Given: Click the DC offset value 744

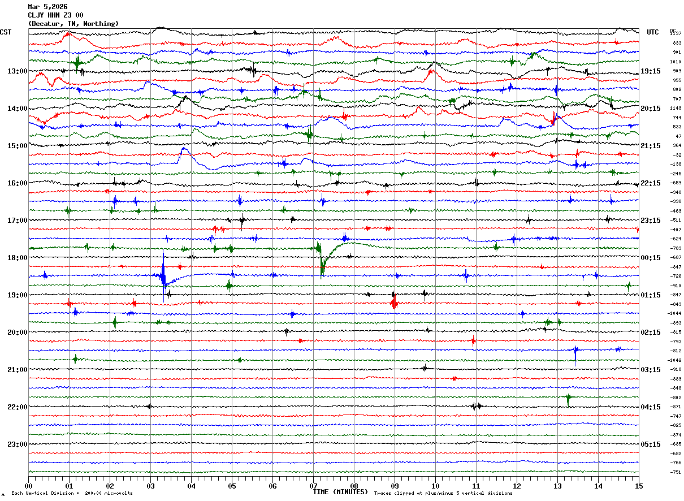Looking at the screenshot, I should [x=677, y=118].
